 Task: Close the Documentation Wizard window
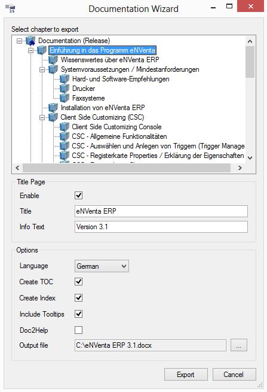(250, 6)
